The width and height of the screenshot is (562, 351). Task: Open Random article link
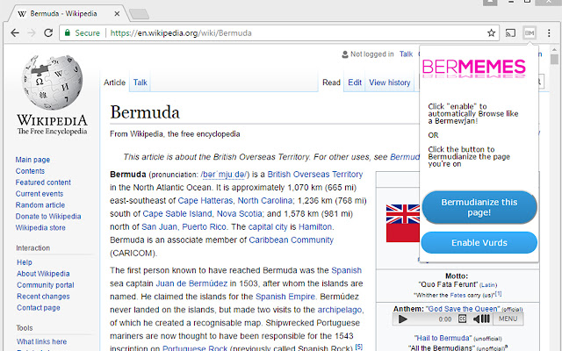pyautogui.click(x=40, y=204)
